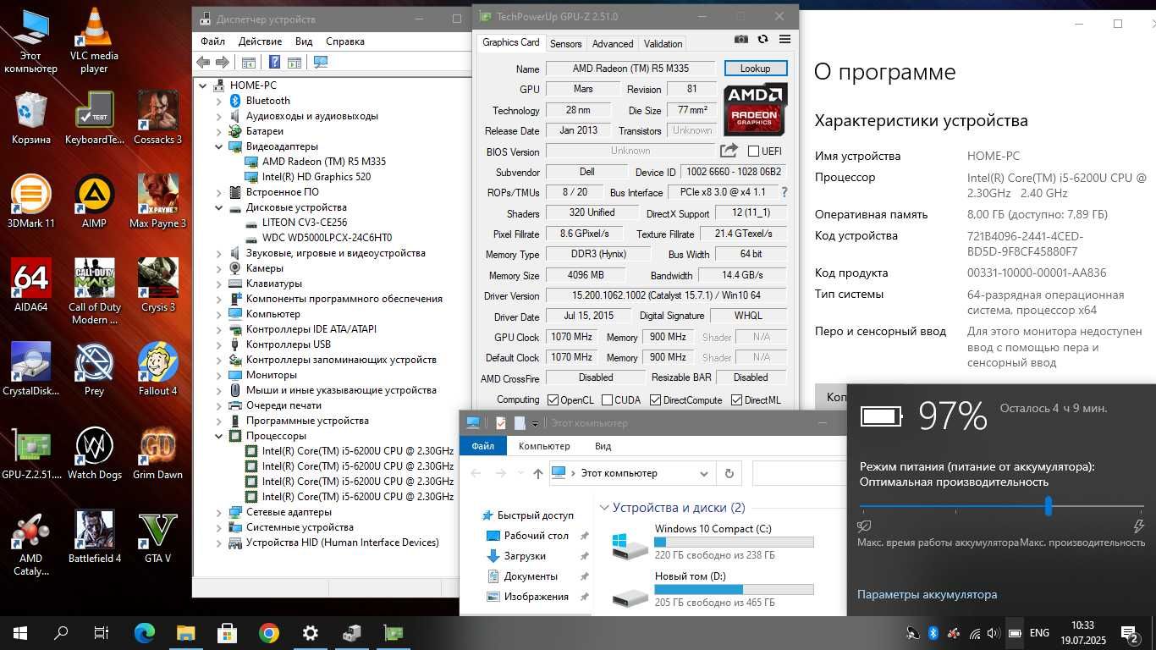Image resolution: width=1156 pixels, height=650 pixels.
Task: Open VLC media player desktop shortcut
Action: pyautogui.click(x=94, y=41)
